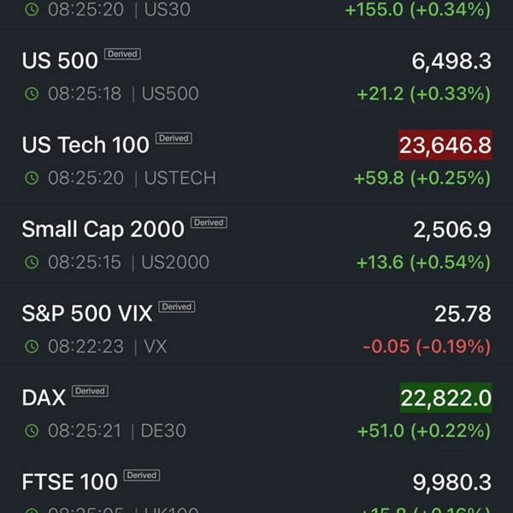
Task: Tap the clock icon in US Tech 100 row
Action: (x=32, y=179)
